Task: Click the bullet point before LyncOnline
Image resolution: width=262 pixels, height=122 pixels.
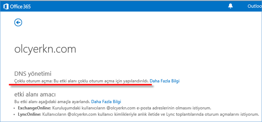Action: pos(15,115)
